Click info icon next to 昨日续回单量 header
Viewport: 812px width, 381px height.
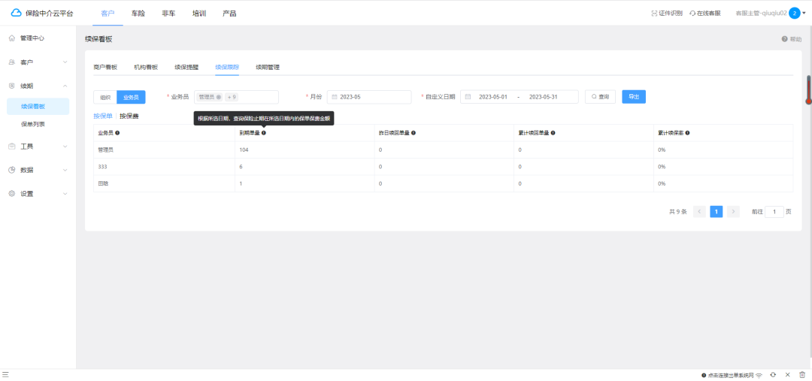point(414,133)
